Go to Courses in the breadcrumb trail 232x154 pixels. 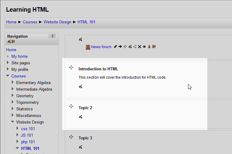tap(30, 22)
